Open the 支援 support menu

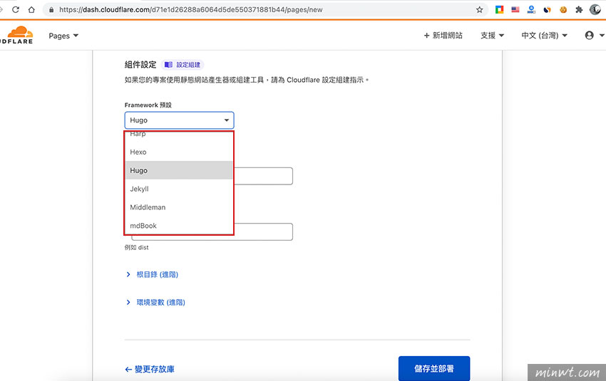(x=492, y=36)
